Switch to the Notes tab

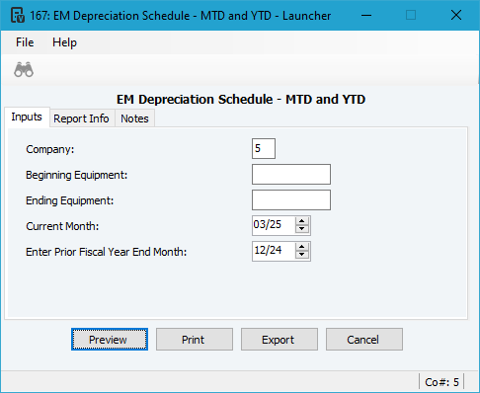point(134,118)
